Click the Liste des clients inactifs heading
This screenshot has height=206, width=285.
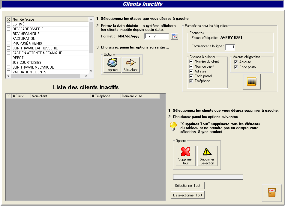point(86,87)
